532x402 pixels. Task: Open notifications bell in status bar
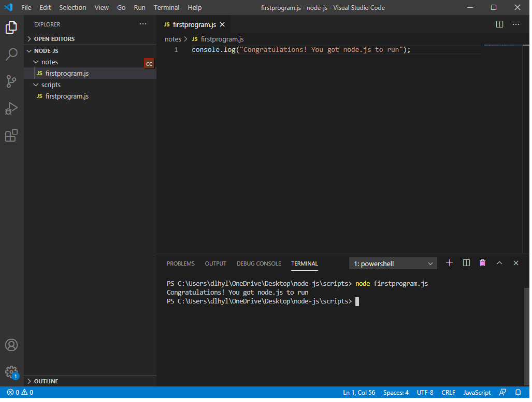[x=518, y=393]
